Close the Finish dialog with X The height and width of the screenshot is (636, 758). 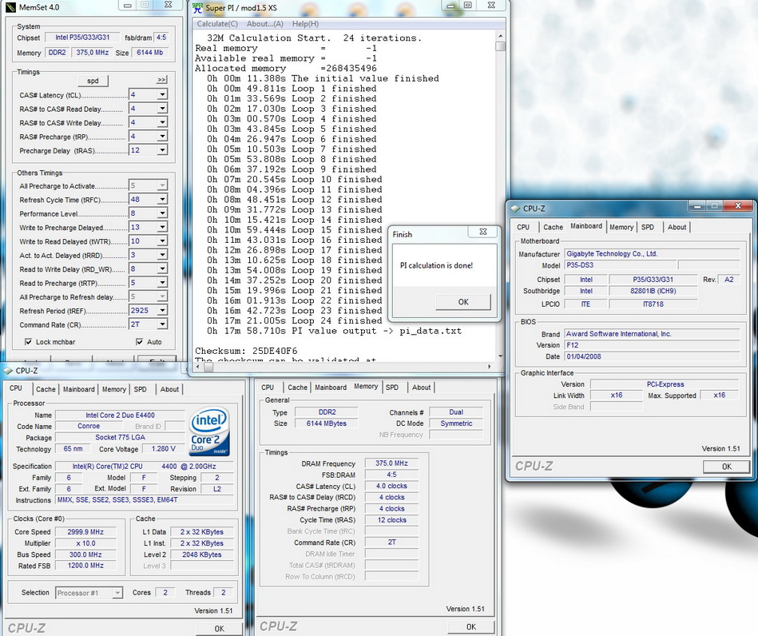point(482,232)
